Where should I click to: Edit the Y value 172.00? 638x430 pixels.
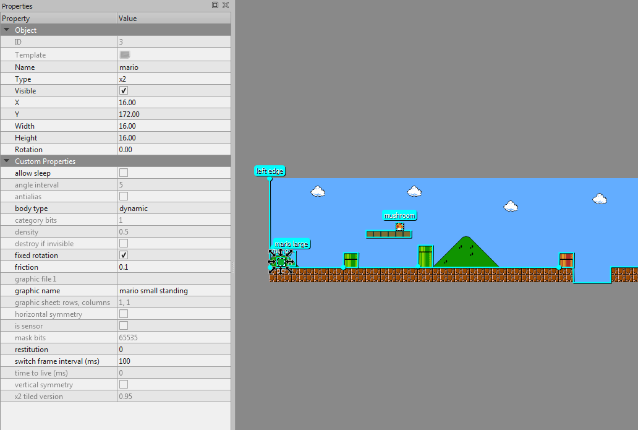pyautogui.click(x=174, y=114)
